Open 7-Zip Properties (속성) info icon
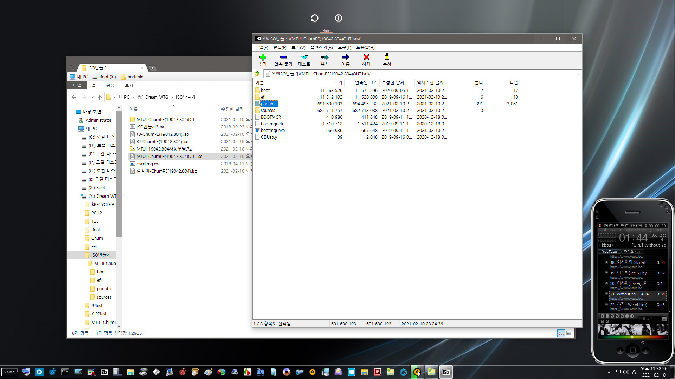This screenshot has height=379, width=675. coord(387,57)
